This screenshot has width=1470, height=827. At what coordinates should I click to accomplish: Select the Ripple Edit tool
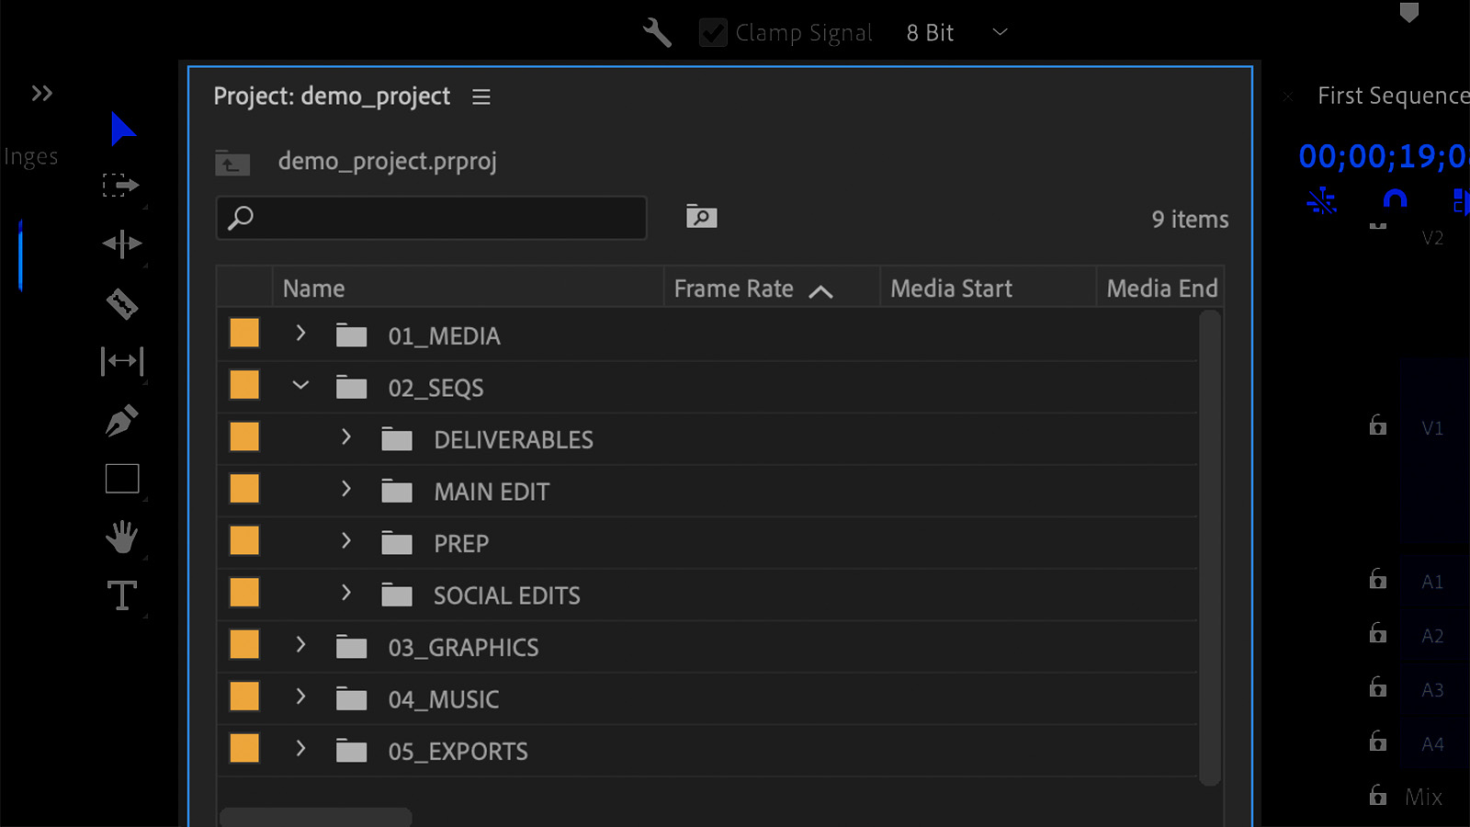click(122, 244)
